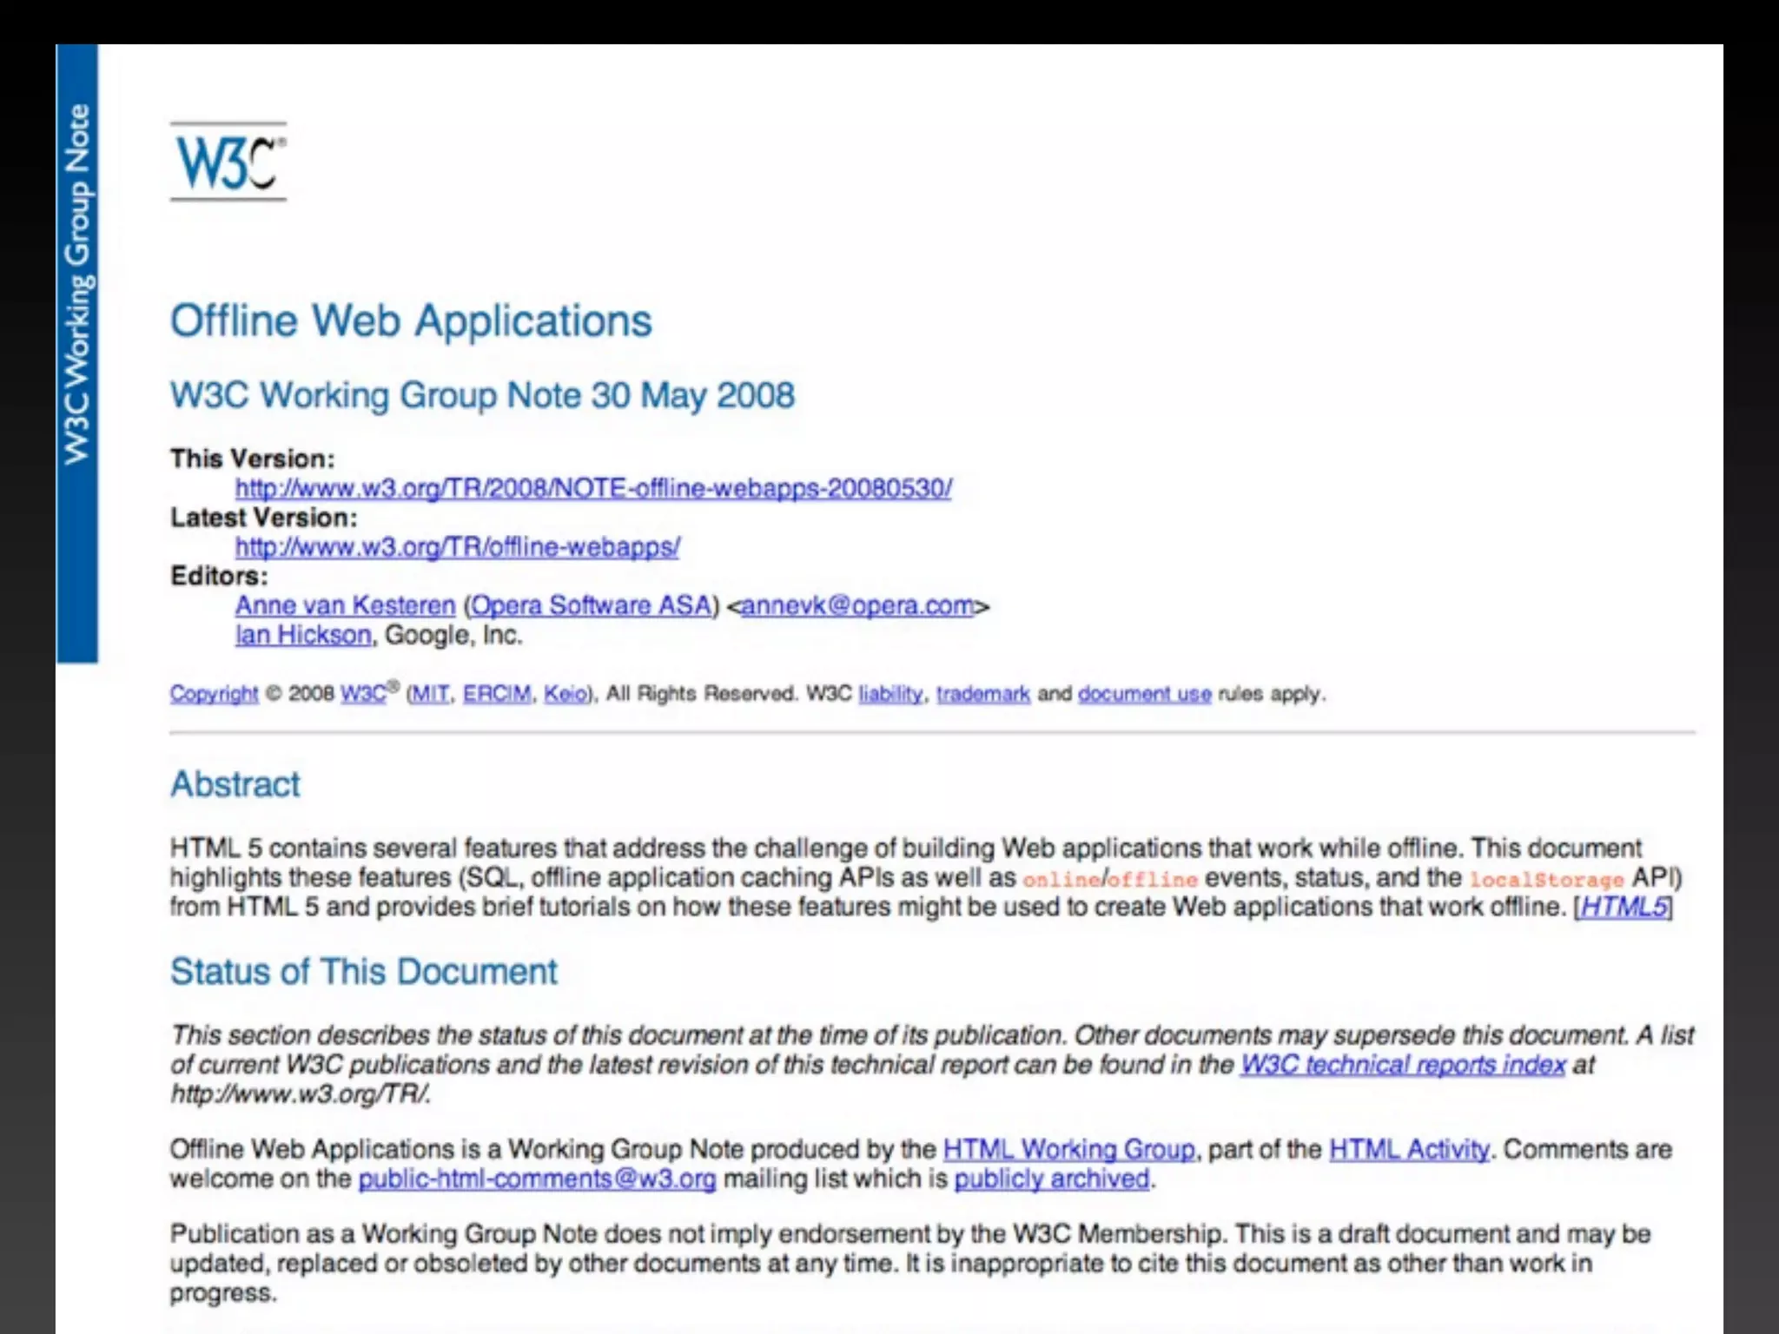Open the W3C technical reports index link
The image size is (1779, 1334).
coord(1402,1065)
